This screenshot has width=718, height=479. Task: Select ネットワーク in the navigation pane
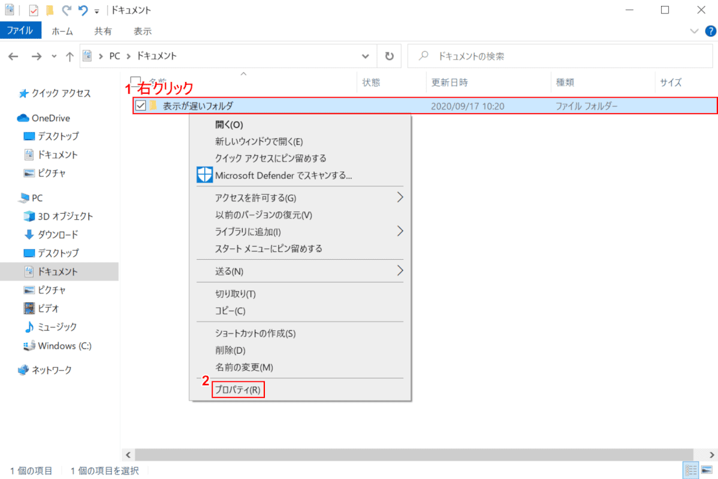pos(45,370)
